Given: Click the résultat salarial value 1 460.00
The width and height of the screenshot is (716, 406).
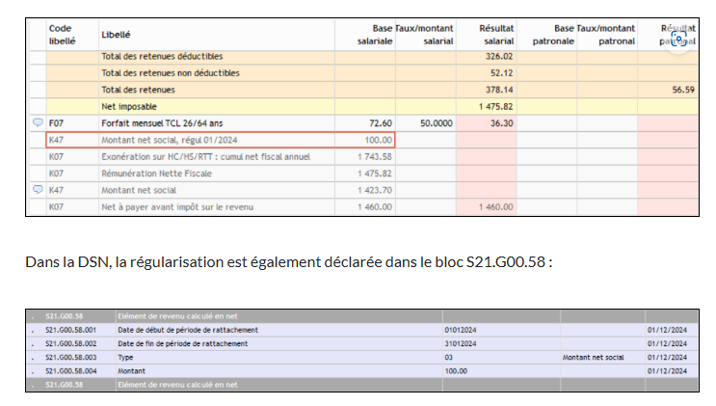Looking at the screenshot, I should click(496, 207).
